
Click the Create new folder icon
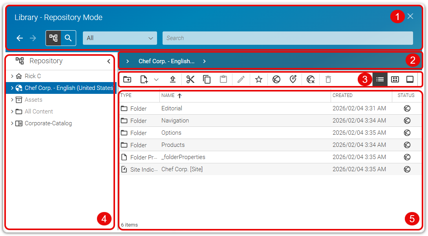127,79
